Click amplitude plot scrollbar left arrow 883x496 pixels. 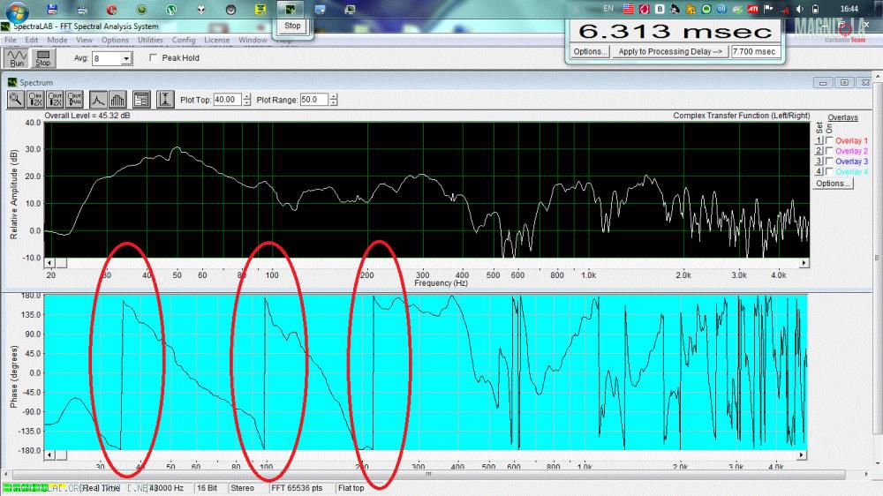point(49,263)
